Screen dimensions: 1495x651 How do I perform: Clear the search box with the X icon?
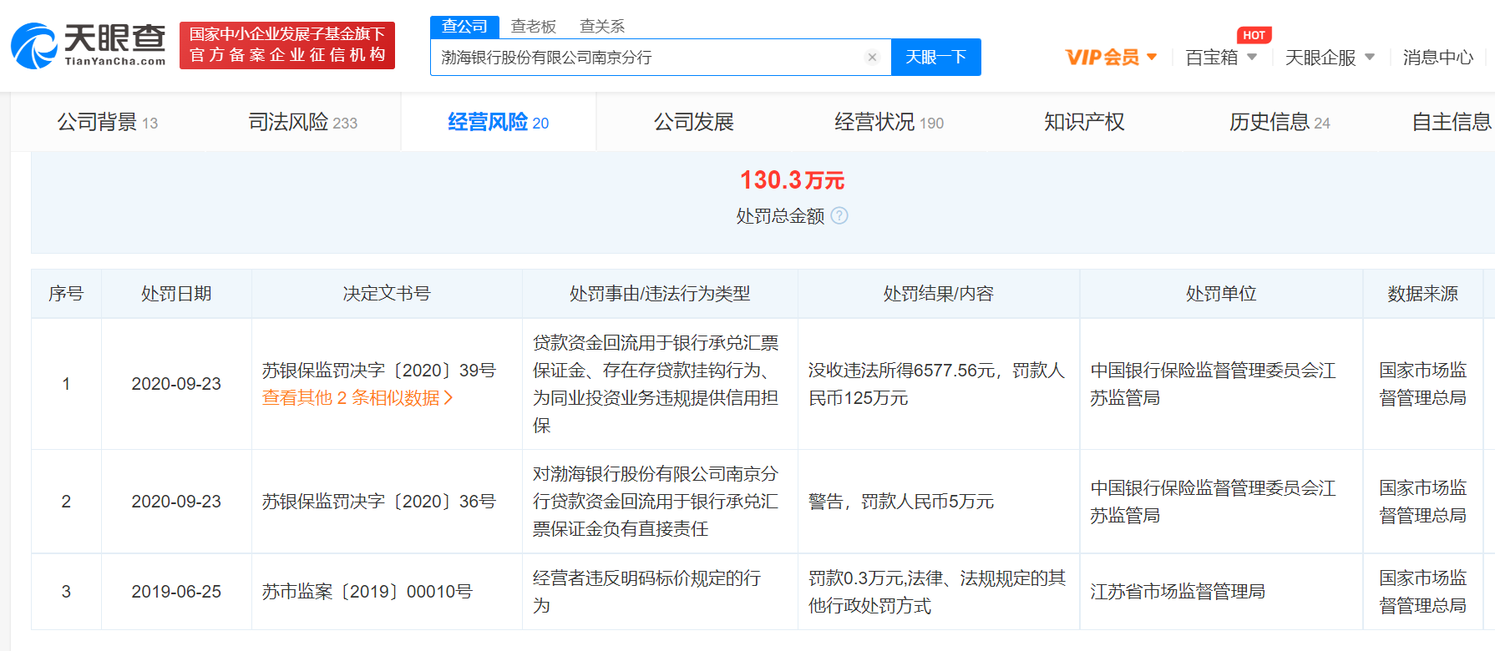tap(872, 58)
